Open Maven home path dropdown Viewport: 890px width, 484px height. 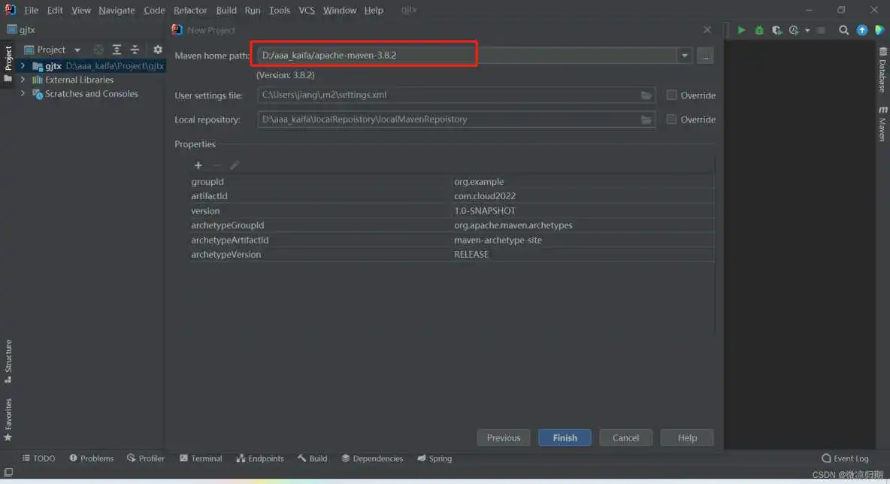(x=684, y=56)
